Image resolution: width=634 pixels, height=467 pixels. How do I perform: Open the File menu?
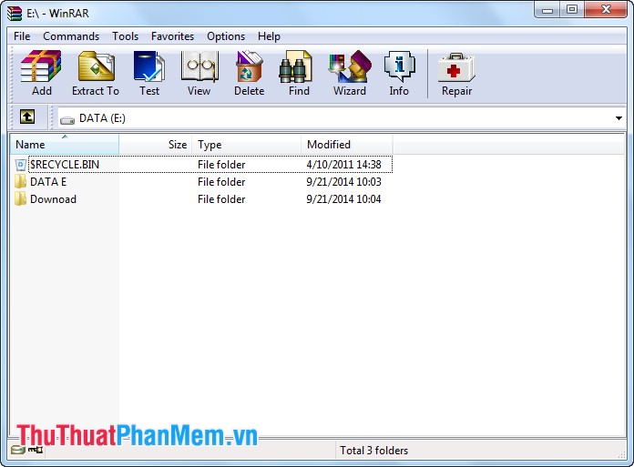pos(22,36)
